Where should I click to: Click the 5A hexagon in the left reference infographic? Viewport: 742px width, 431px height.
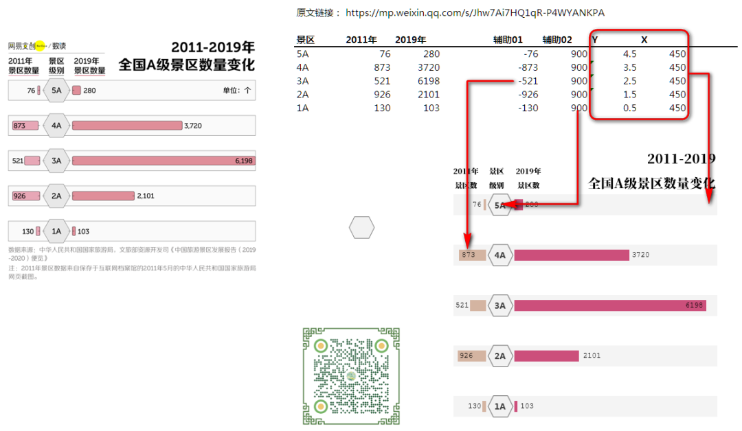click(56, 91)
